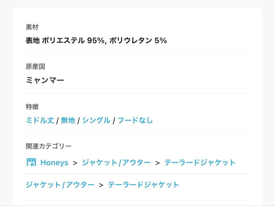The image size is (275, 206).
Task: Open the Honeys brand link
Action: point(54,163)
